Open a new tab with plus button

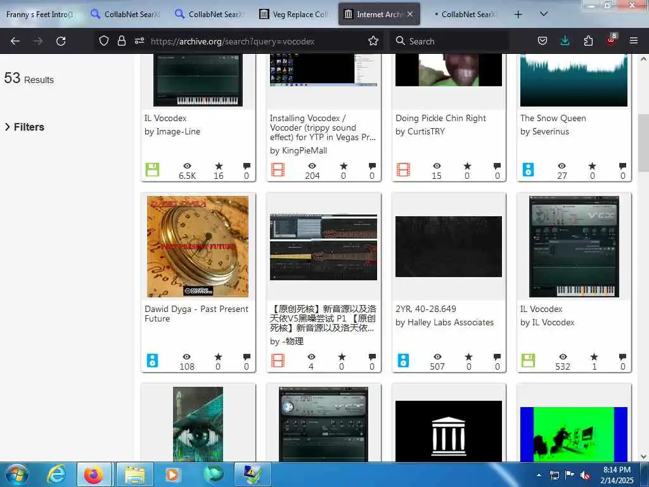pos(518,15)
